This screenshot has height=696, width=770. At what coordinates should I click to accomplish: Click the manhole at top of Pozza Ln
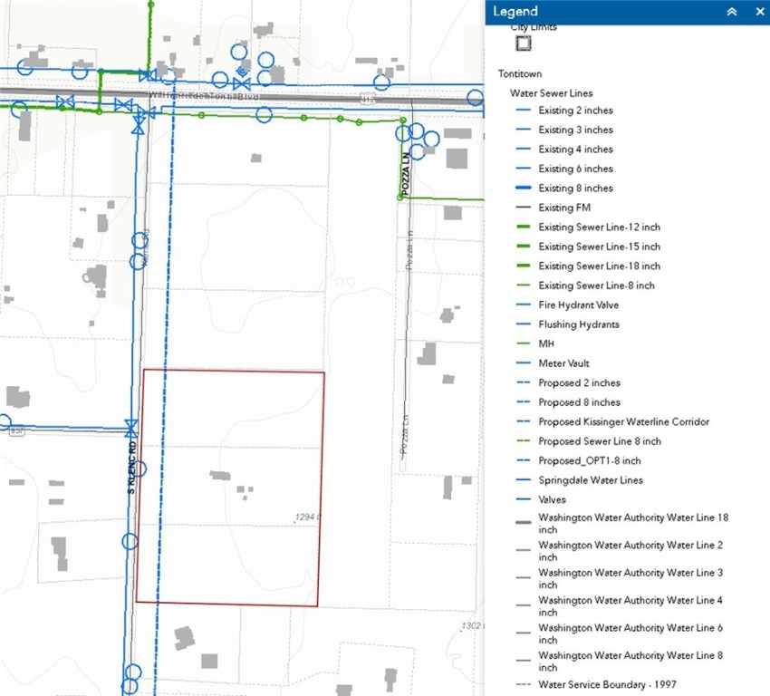403,120
